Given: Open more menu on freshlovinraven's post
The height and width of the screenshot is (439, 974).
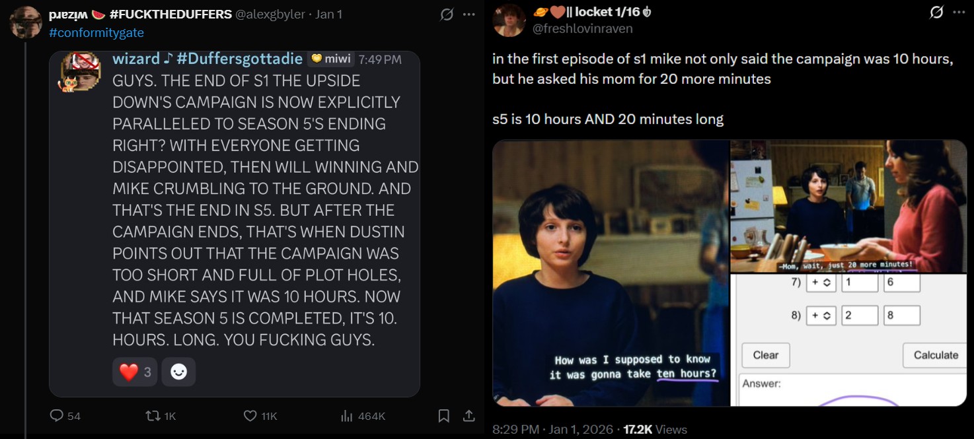Looking at the screenshot, I should coord(959,13).
